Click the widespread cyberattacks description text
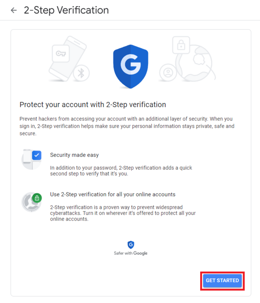Viewport: 260px width, 303px height. tap(123, 213)
